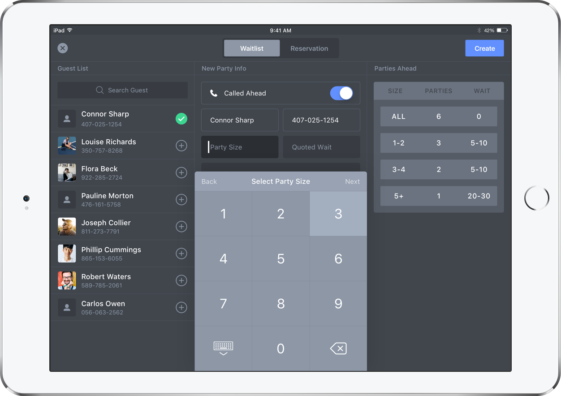Add Robert Waters using plus icon
The width and height of the screenshot is (561, 396).
181,280
